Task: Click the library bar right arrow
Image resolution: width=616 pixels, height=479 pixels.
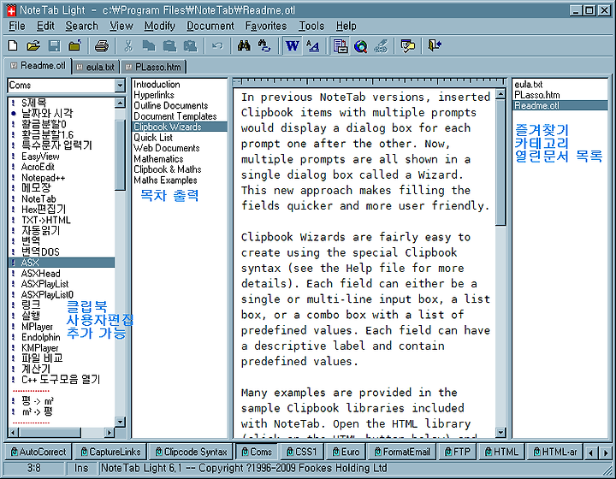Action: [606, 452]
